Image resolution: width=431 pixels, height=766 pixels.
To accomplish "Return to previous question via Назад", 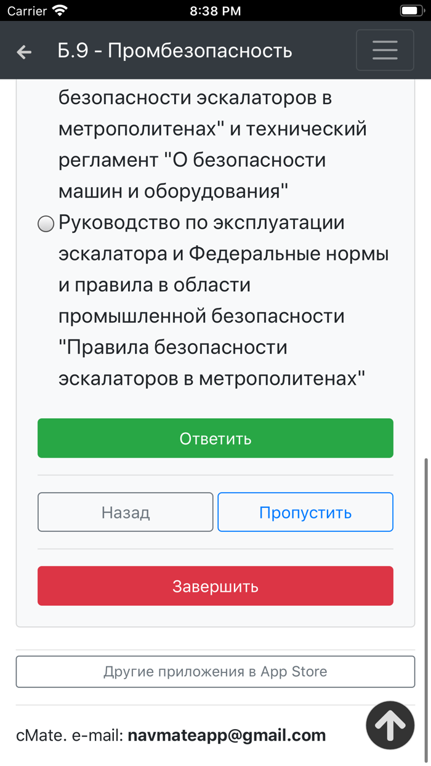I will pyautogui.click(x=125, y=512).
